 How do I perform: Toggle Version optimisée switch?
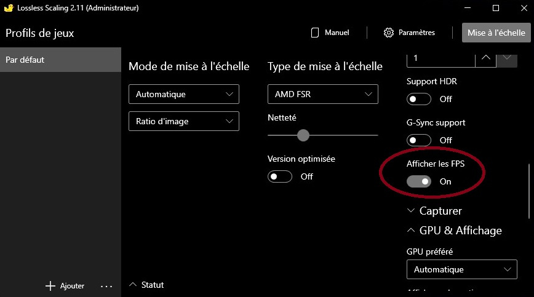click(x=280, y=176)
